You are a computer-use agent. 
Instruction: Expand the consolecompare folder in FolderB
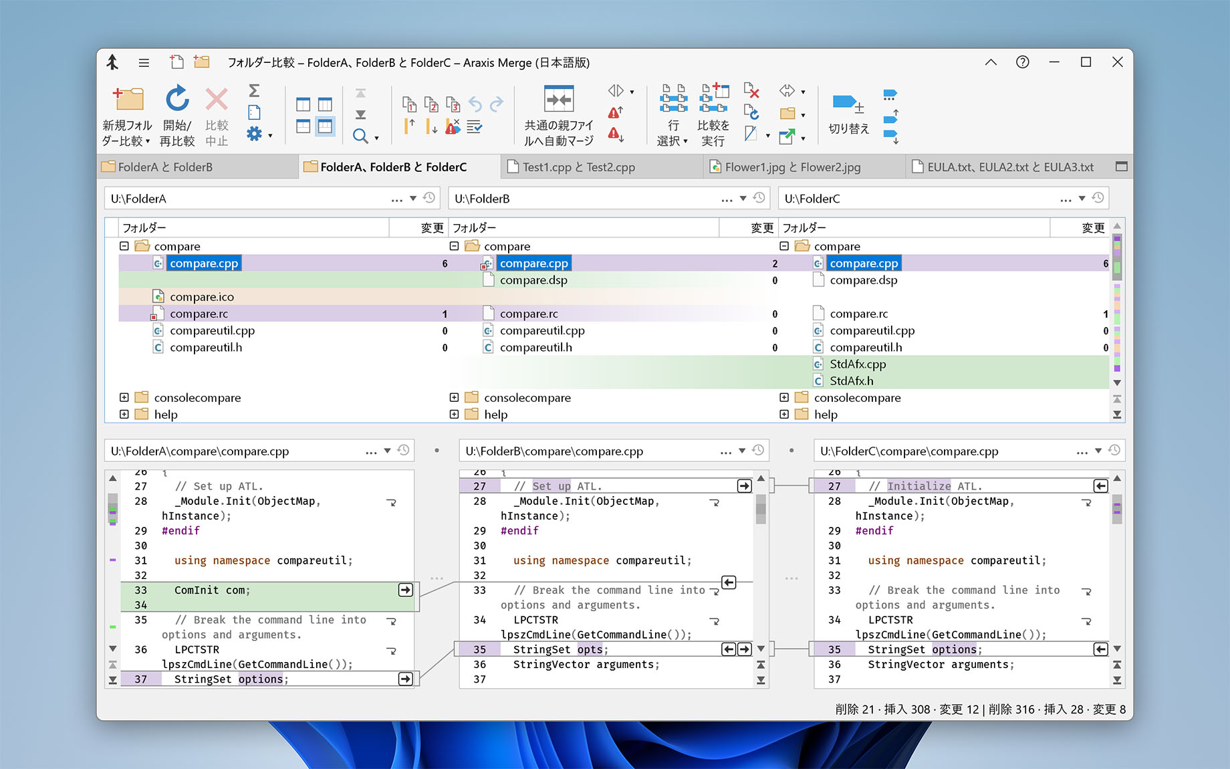click(x=454, y=397)
